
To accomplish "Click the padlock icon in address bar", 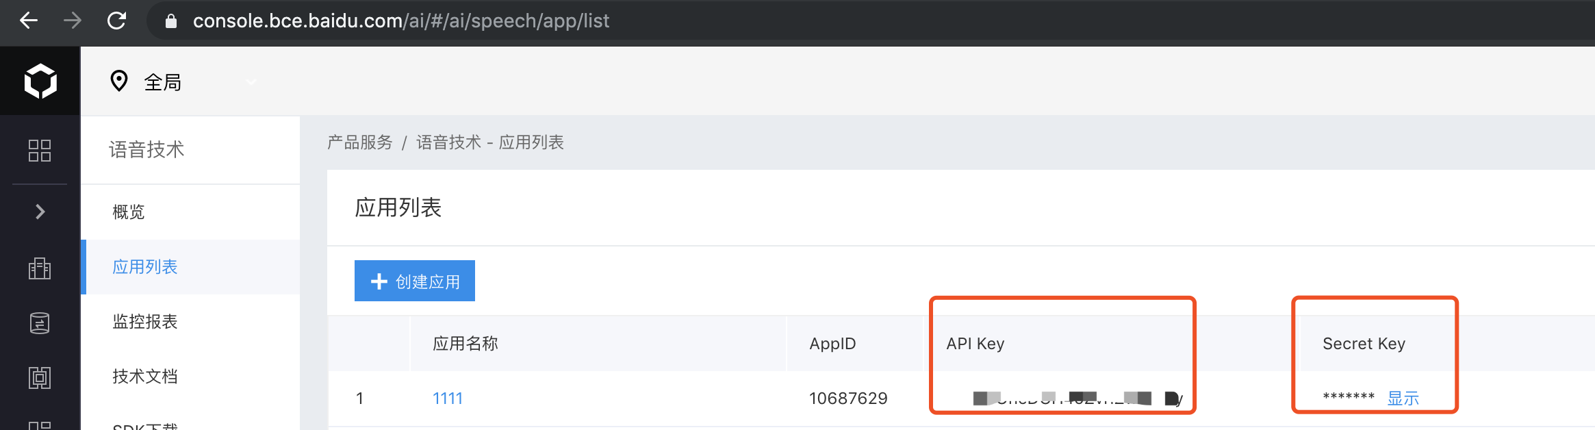I will tap(171, 21).
